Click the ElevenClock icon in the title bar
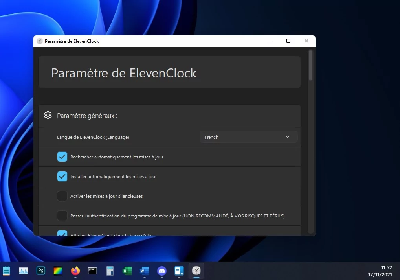400x280 pixels. [x=40, y=41]
